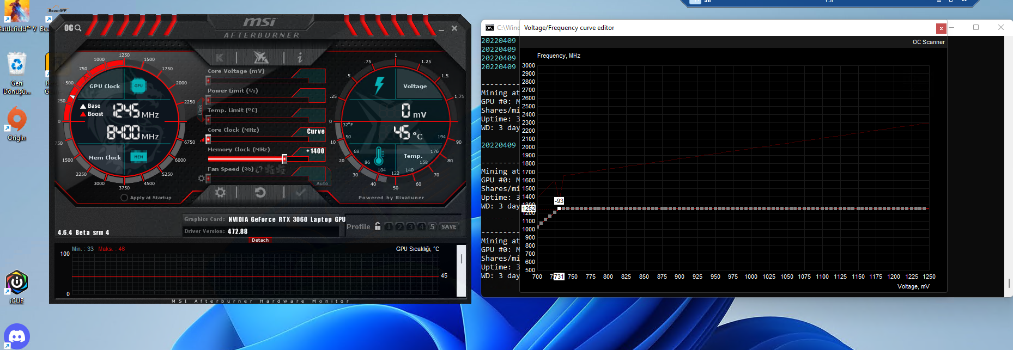1013x350 pixels.
Task: Click the OC Scanner link in curve editor
Action: [929, 42]
